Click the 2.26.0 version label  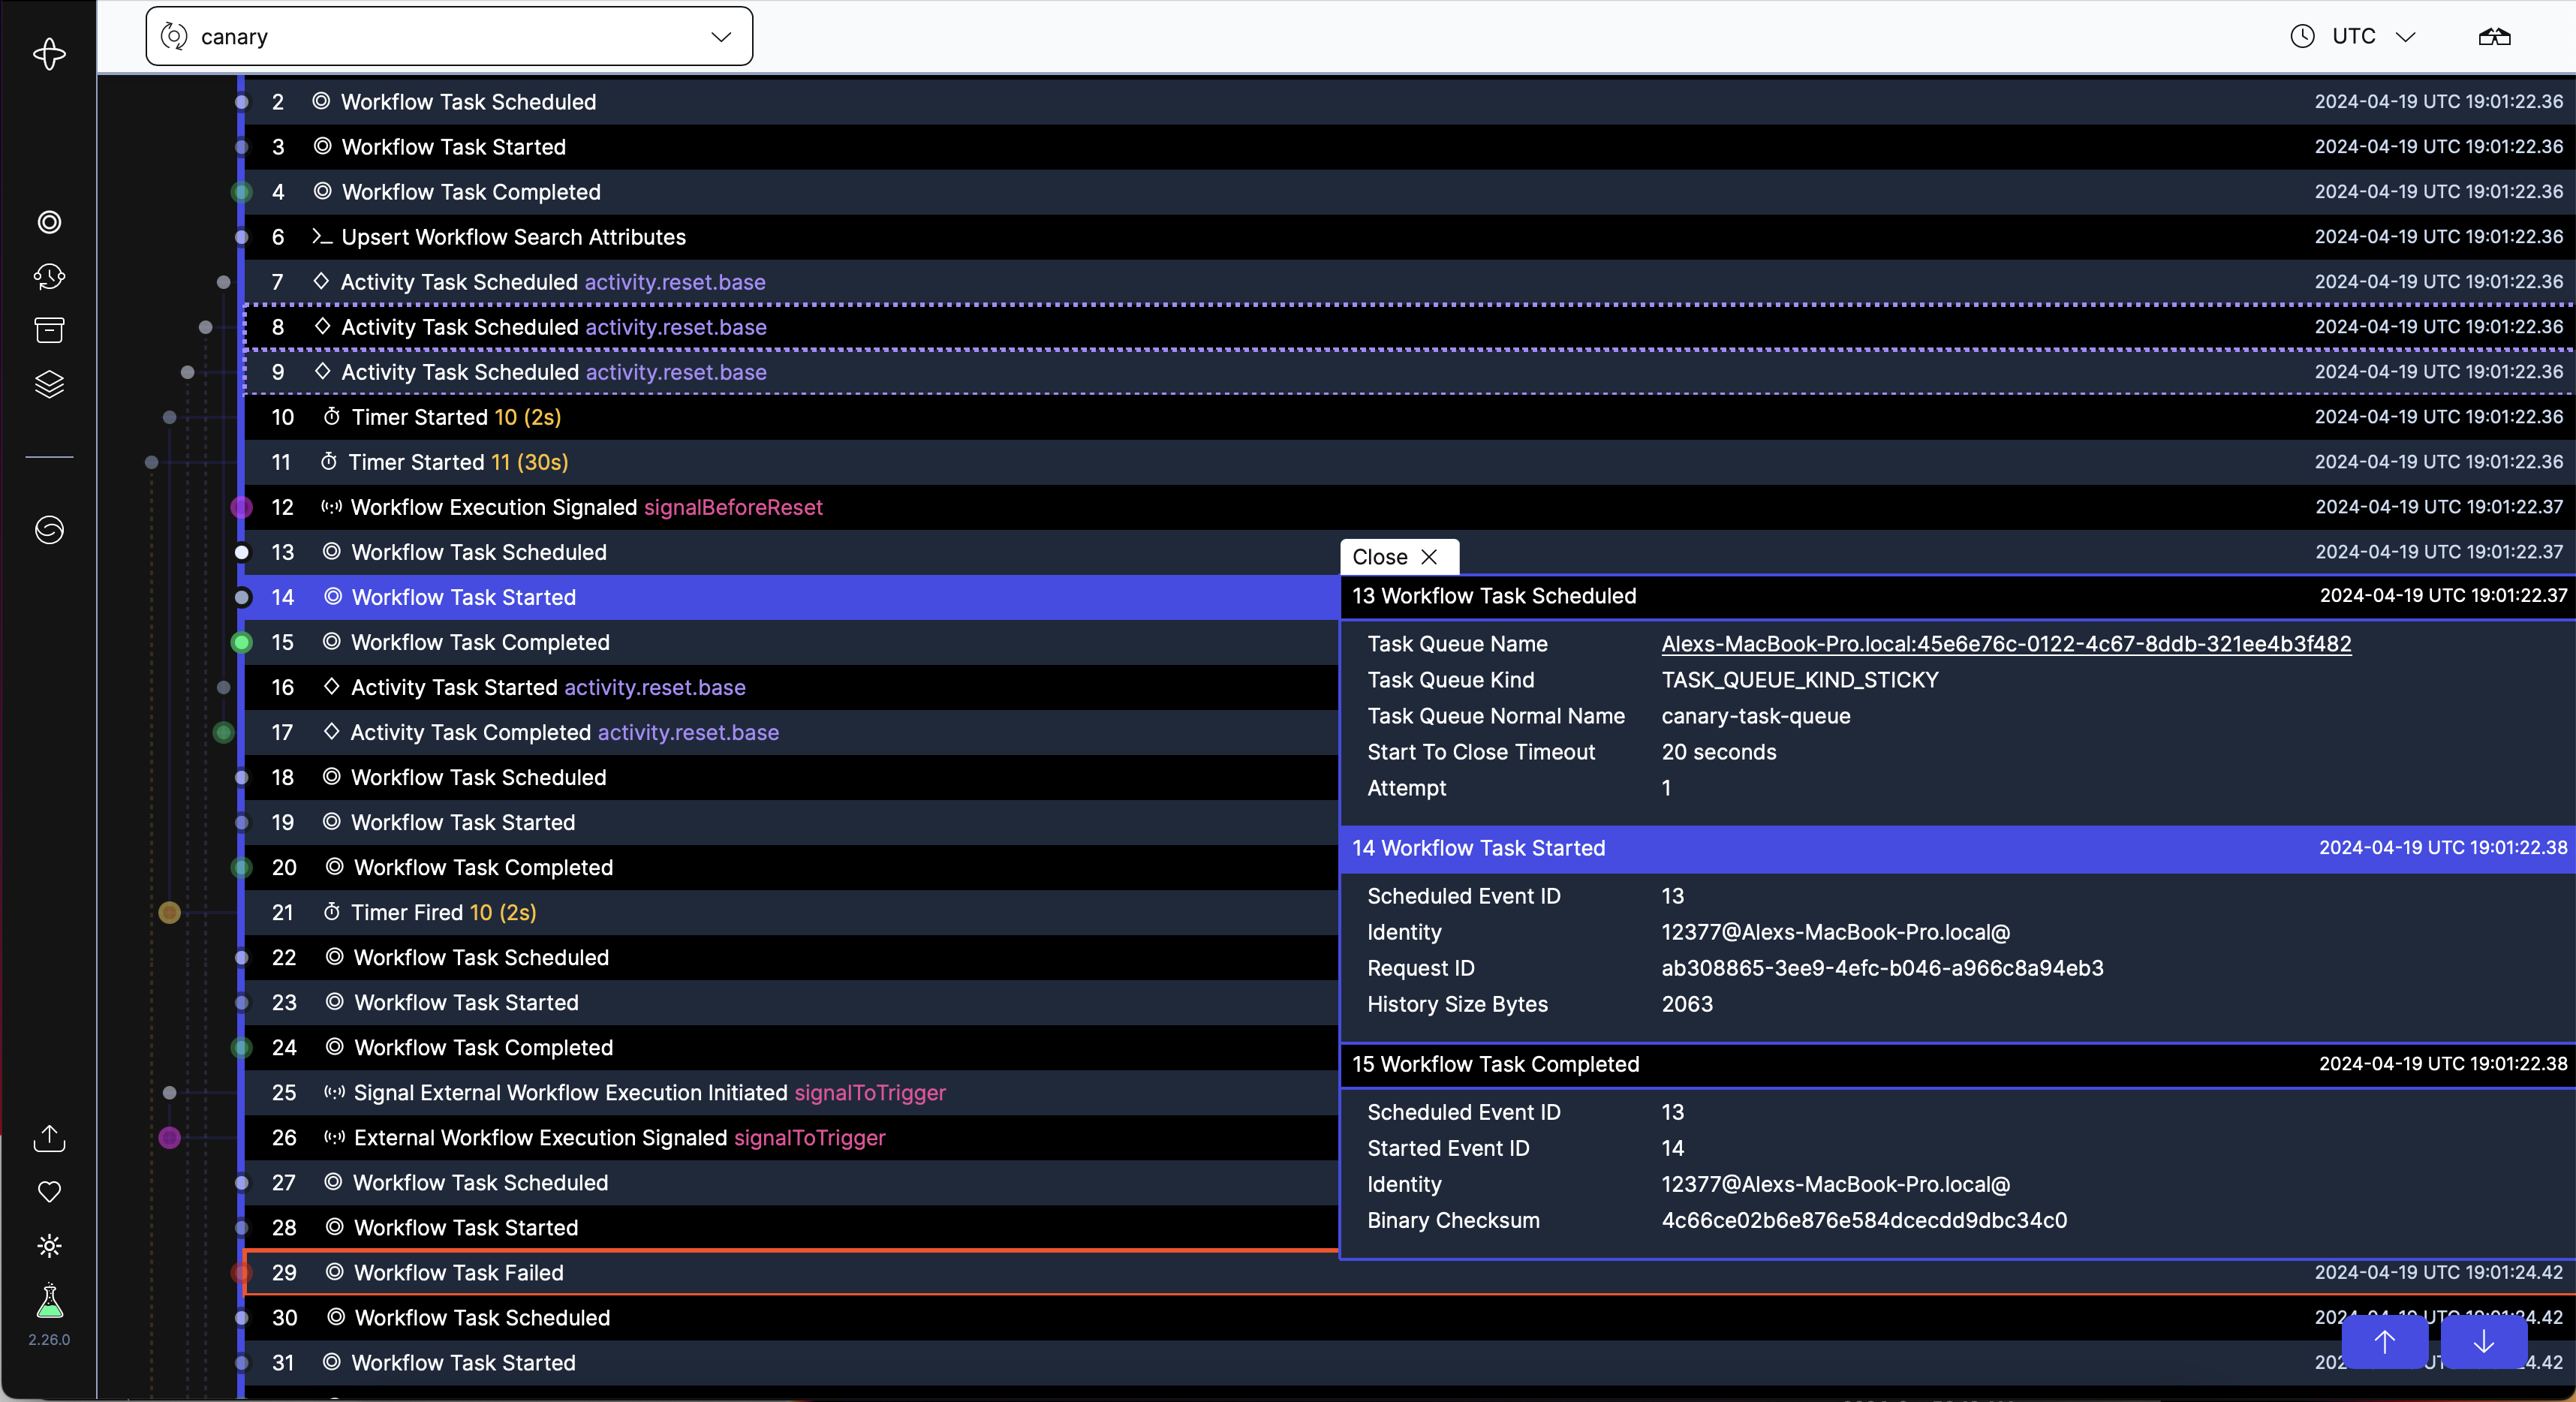click(49, 1340)
